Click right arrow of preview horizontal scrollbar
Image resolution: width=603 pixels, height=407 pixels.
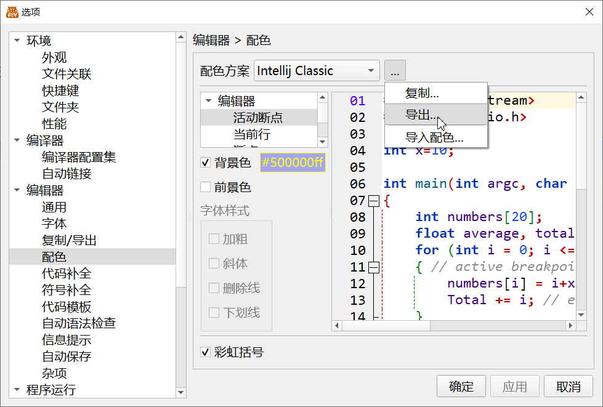[571, 326]
